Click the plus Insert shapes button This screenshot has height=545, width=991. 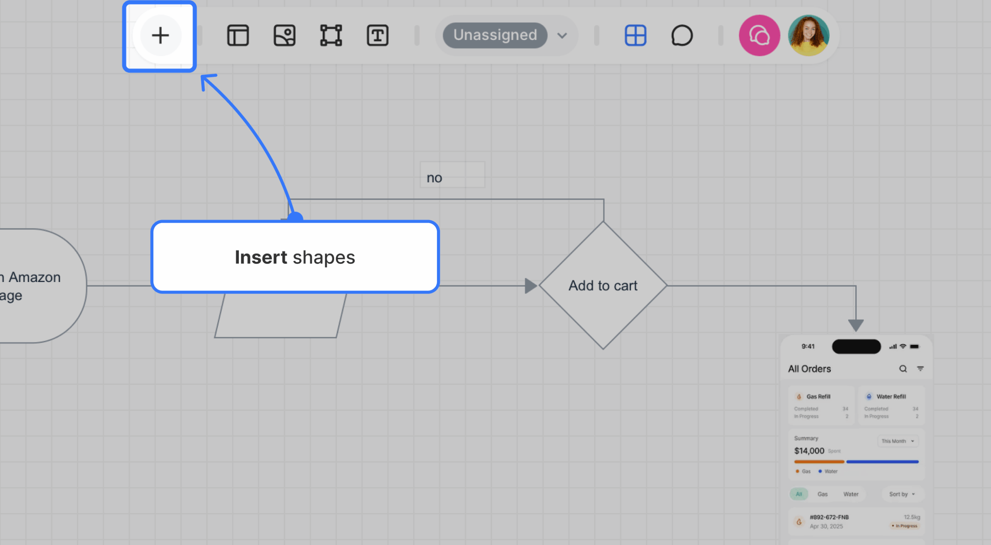pyautogui.click(x=160, y=36)
